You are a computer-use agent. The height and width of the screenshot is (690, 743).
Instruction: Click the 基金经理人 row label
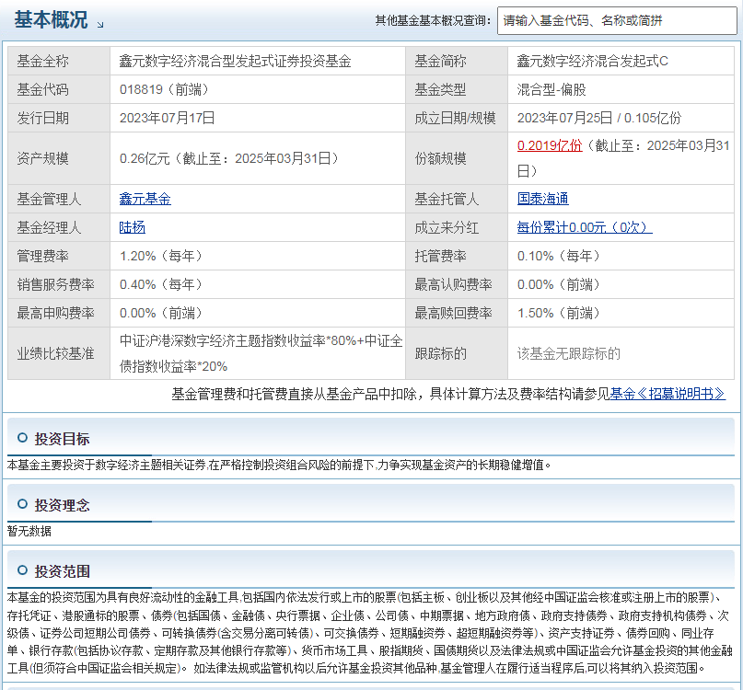pyautogui.click(x=50, y=228)
